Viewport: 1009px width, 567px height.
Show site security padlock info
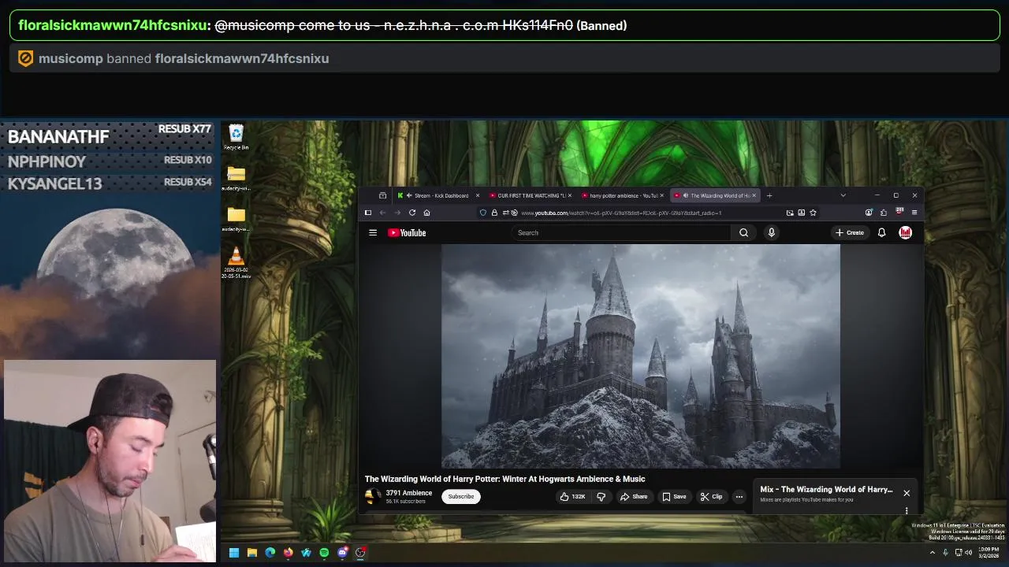coord(494,213)
